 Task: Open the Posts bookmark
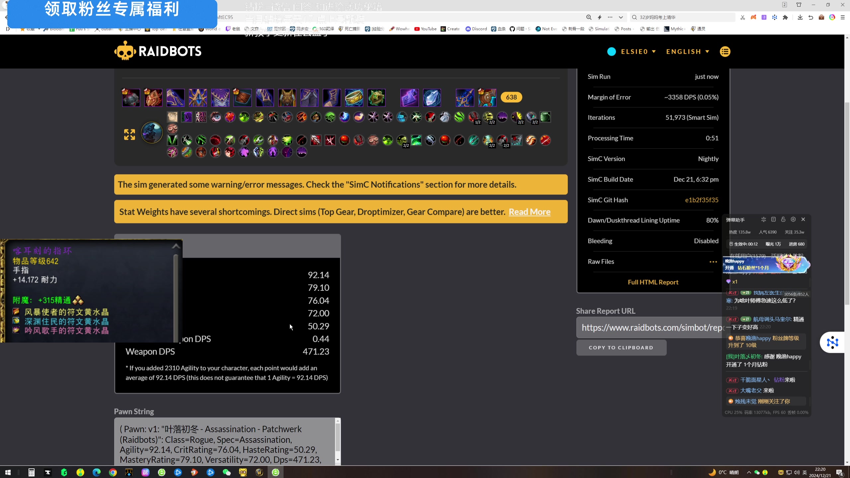[x=624, y=29]
